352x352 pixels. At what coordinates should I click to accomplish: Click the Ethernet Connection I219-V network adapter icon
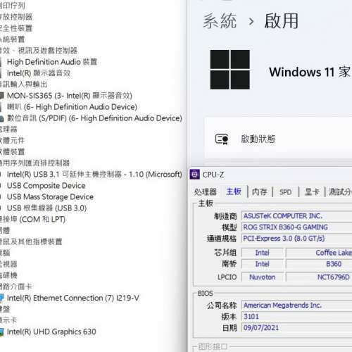coord(1,298)
